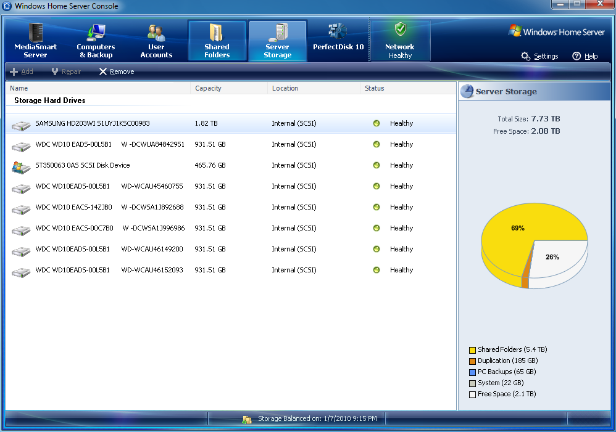Click the W-DCWSA1J892688 drive icon
The height and width of the screenshot is (432, 616).
tap(21, 209)
